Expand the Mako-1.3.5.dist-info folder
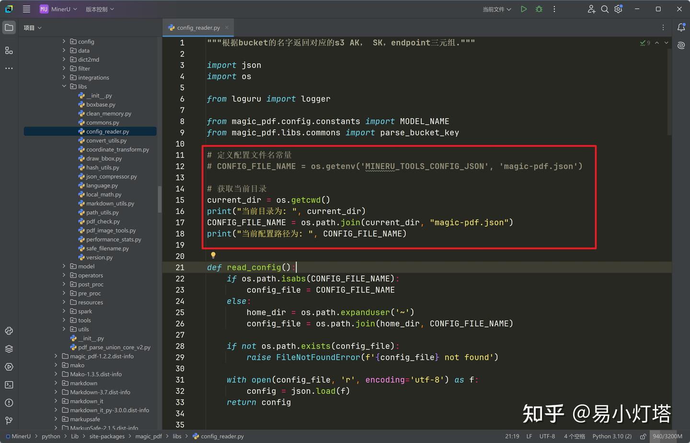Viewport: 690px width, 443px height. 56,374
